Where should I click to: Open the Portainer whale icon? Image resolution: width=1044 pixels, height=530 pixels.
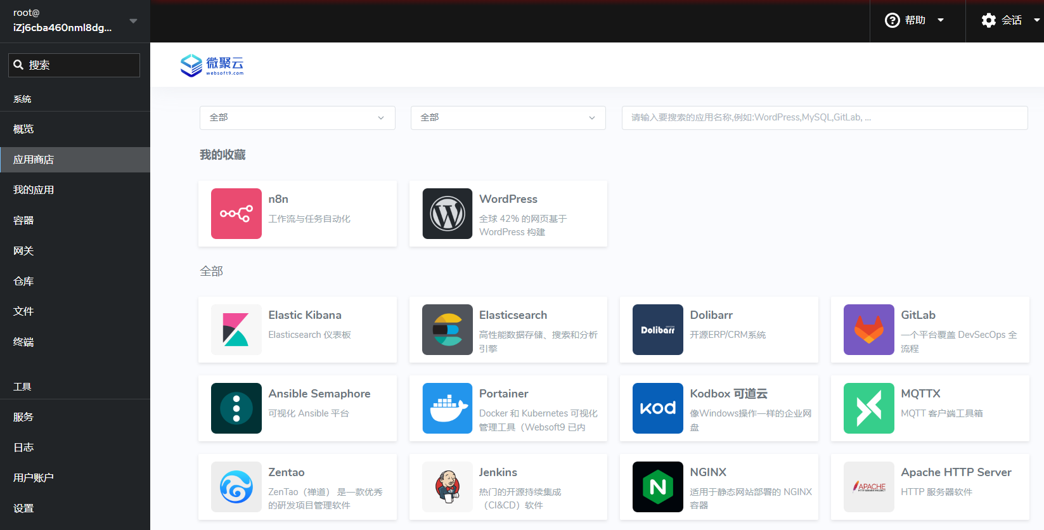(447, 408)
